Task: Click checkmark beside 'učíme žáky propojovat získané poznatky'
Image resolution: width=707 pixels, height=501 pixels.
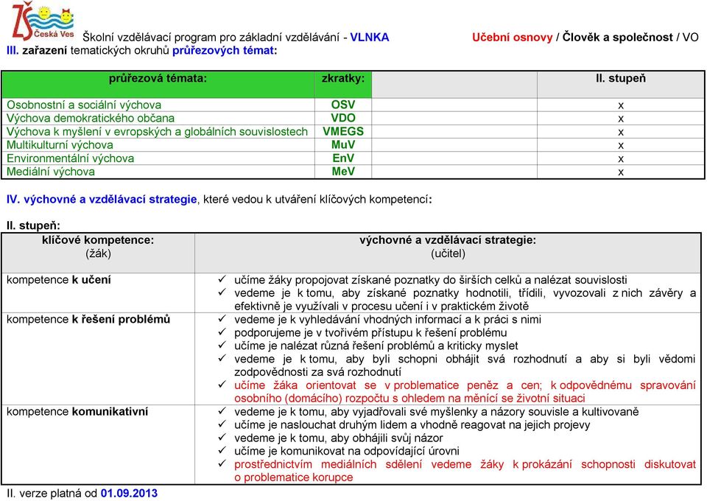Action: tap(222, 279)
